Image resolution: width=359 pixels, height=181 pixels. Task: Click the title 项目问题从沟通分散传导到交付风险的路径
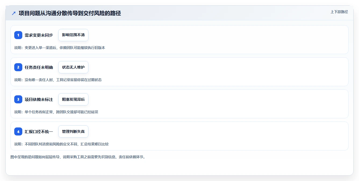click(x=70, y=13)
